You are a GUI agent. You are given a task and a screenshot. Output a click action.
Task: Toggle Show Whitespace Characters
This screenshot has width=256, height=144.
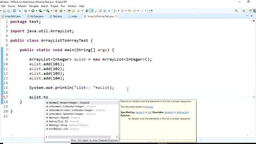coord(109,11)
